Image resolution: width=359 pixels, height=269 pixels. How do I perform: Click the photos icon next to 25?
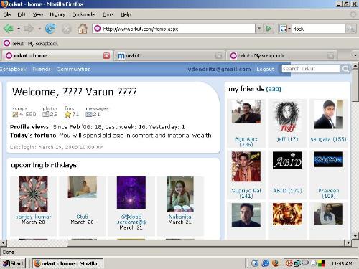pos(45,114)
